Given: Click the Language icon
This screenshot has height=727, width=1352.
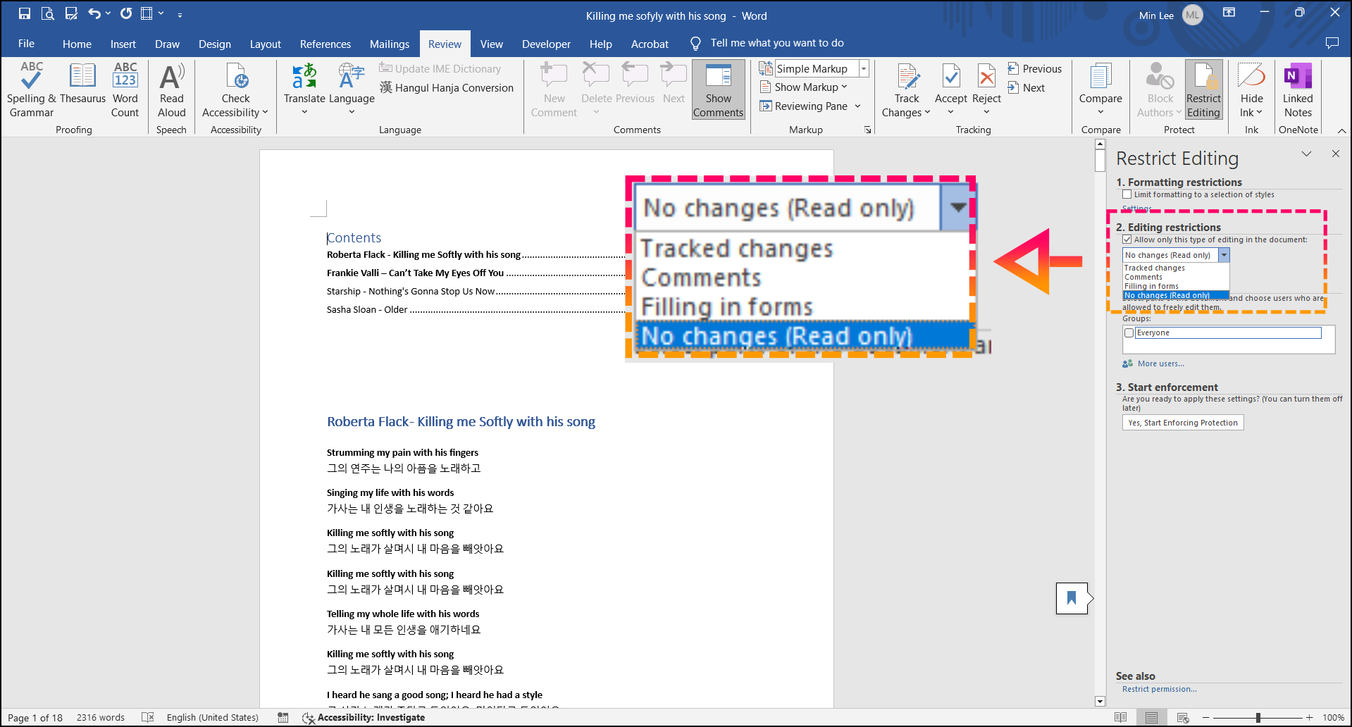Looking at the screenshot, I should tap(352, 76).
